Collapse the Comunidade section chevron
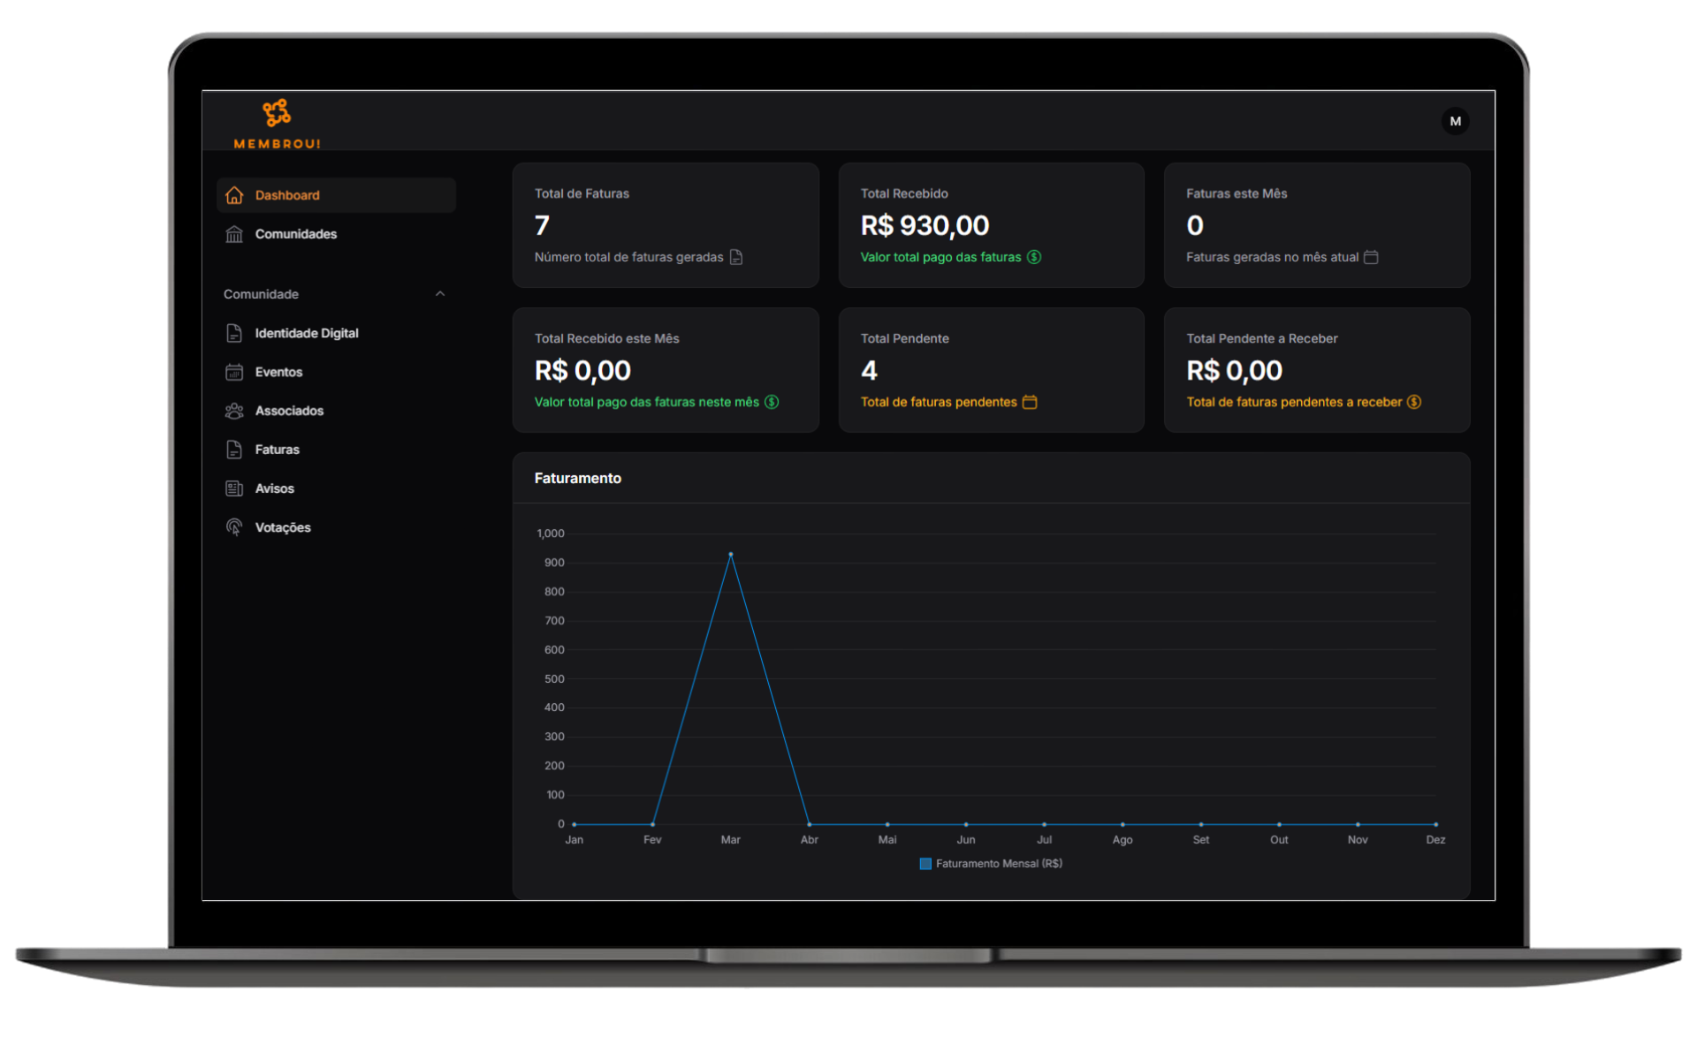 (440, 293)
